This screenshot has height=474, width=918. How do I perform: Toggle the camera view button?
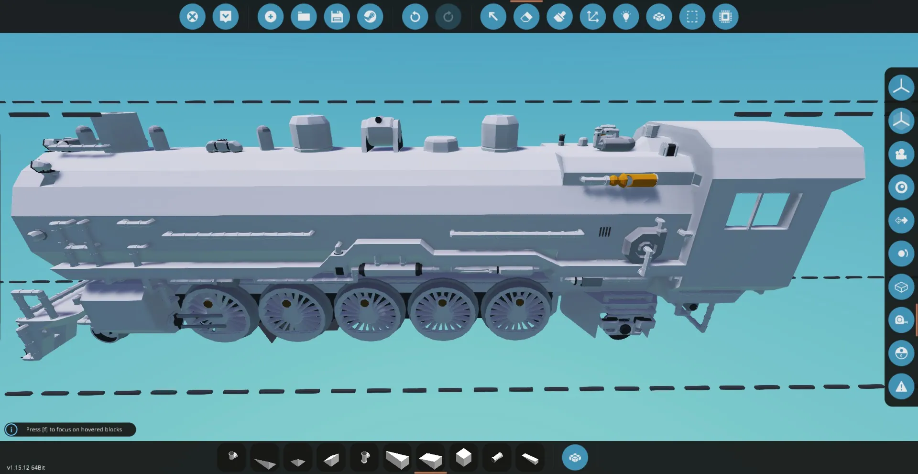coord(901,154)
